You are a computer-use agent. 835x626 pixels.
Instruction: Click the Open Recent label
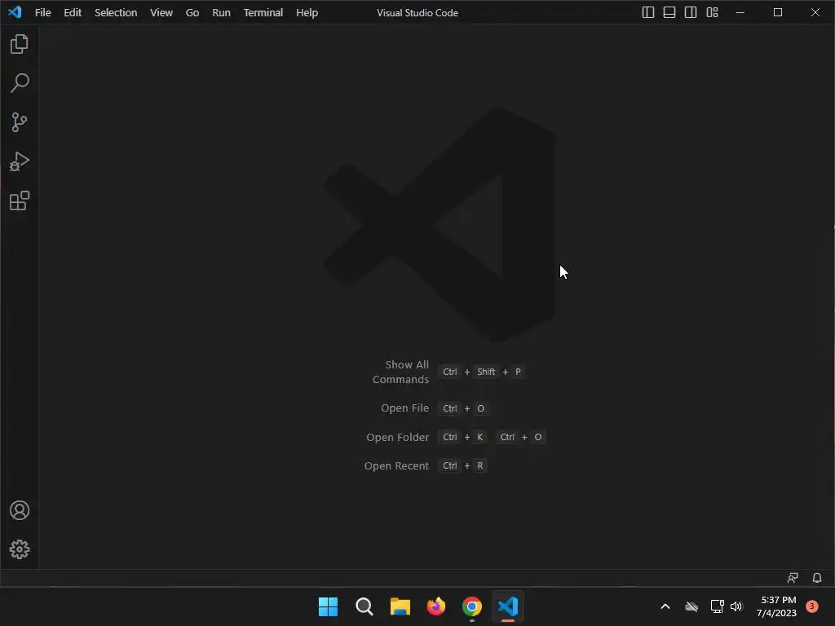[396, 465]
